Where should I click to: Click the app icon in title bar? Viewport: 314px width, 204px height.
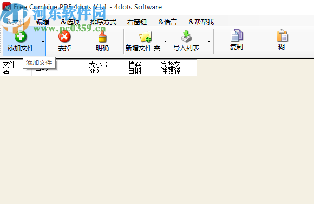click(6, 6)
